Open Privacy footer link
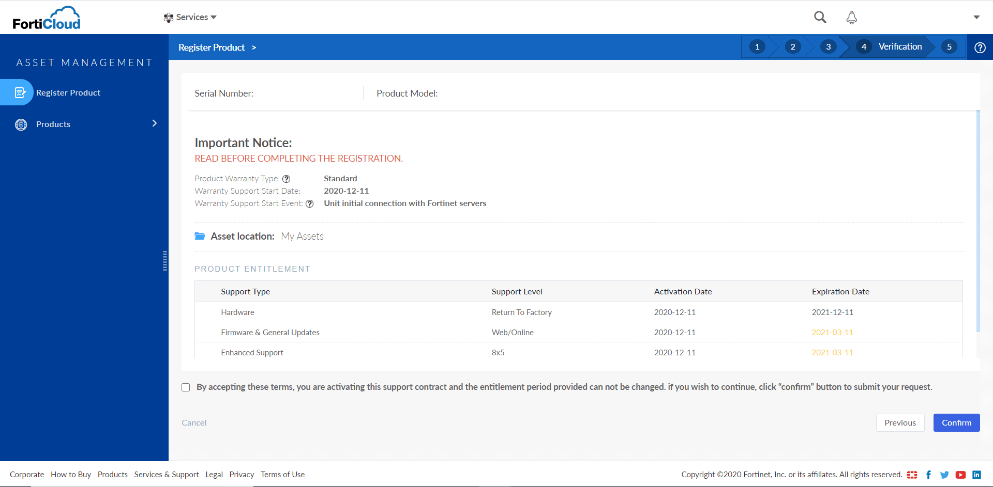Image resolution: width=993 pixels, height=487 pixels. click(242, 475)
